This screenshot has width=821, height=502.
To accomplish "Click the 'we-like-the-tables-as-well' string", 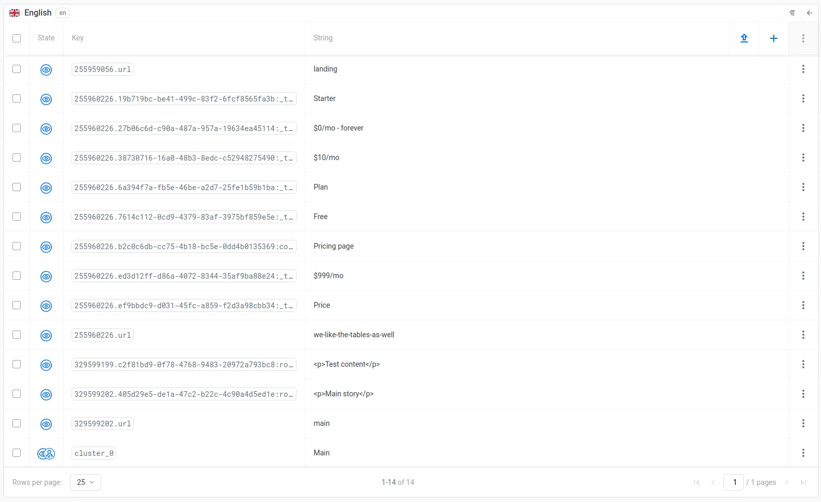I will (x=354, y=335).
